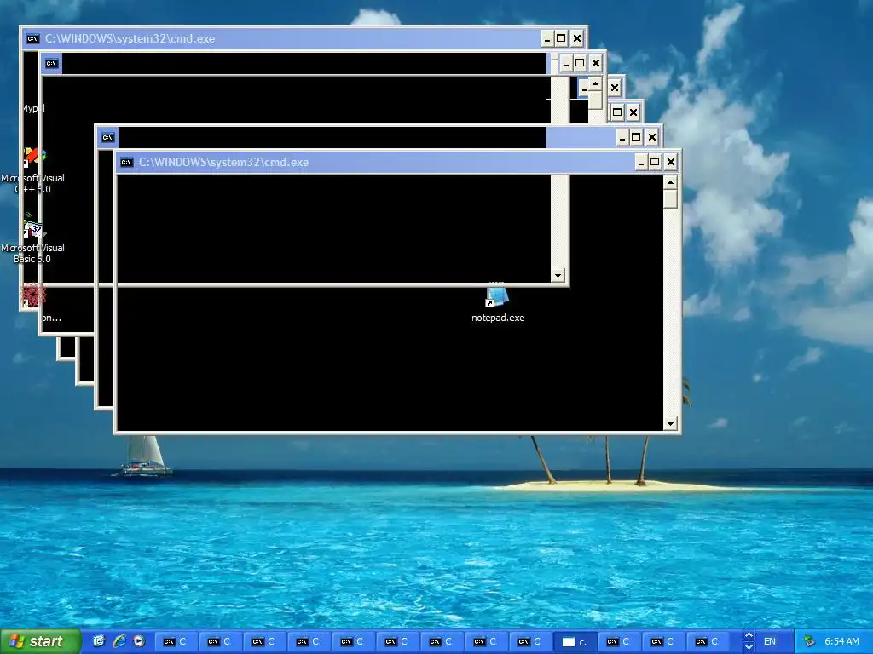Open the notepad.exe shortcut icon
This screenshot has width=873, height=654.
(497, 297)
